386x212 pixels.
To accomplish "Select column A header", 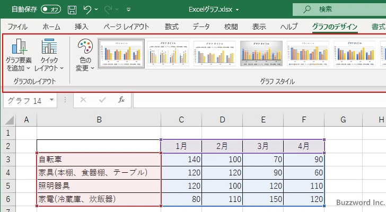I will pyautogui.click(x=27, y=120).
